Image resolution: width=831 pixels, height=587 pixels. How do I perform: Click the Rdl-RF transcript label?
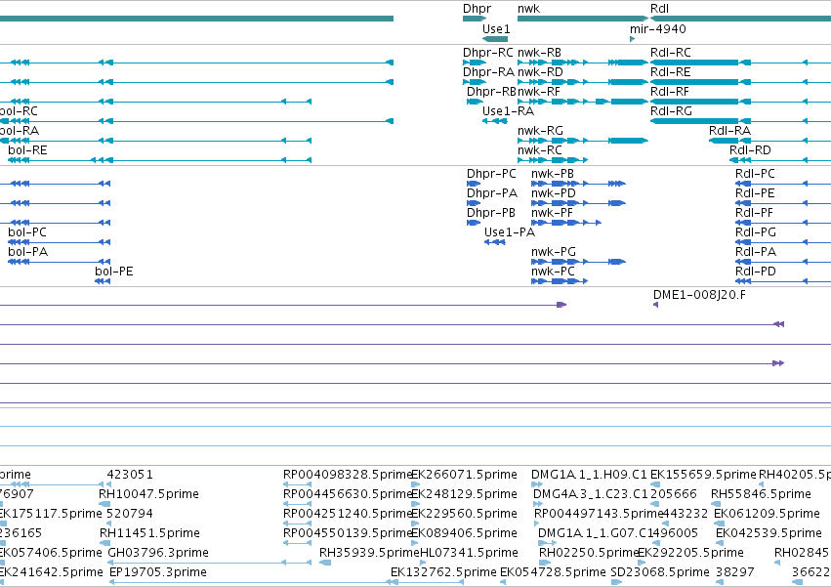click(x=670, y=92)
